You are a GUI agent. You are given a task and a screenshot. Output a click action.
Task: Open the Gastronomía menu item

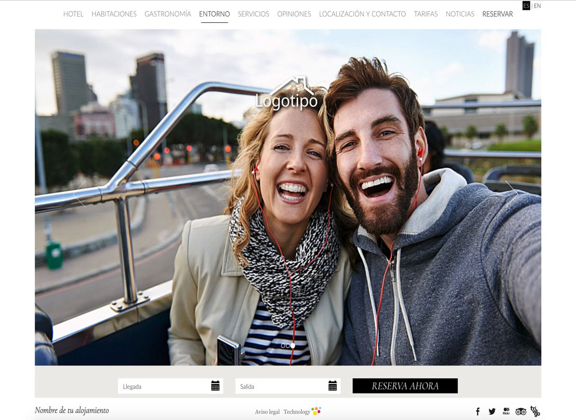[168, 14]
